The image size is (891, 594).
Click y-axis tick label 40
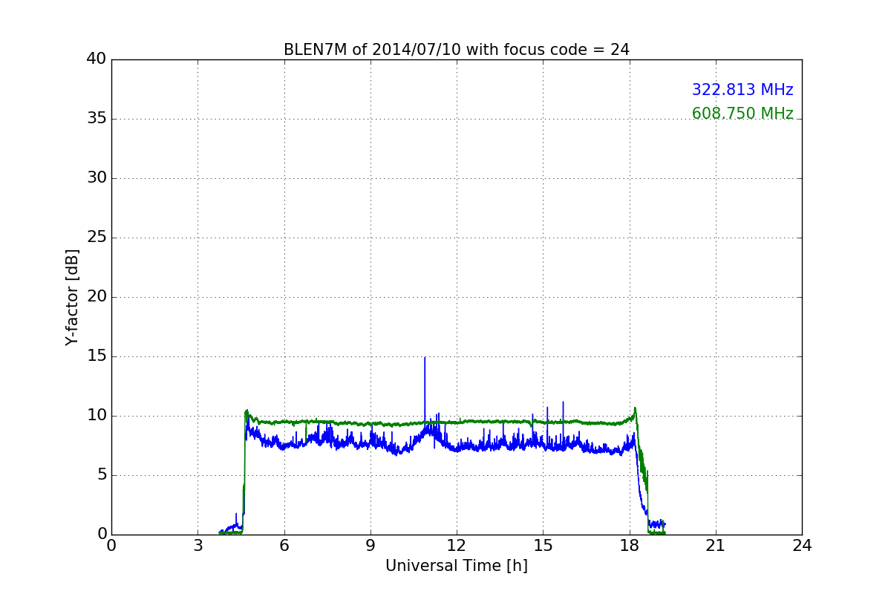click(97, 59)
